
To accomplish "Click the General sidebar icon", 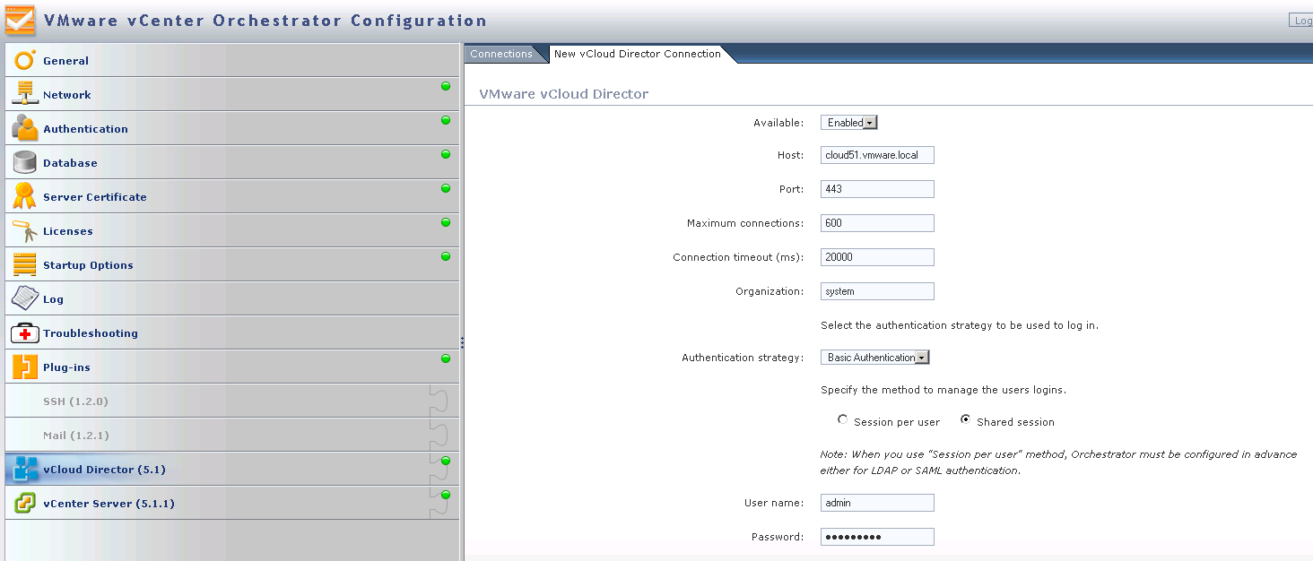I will [x=25, y=60].
